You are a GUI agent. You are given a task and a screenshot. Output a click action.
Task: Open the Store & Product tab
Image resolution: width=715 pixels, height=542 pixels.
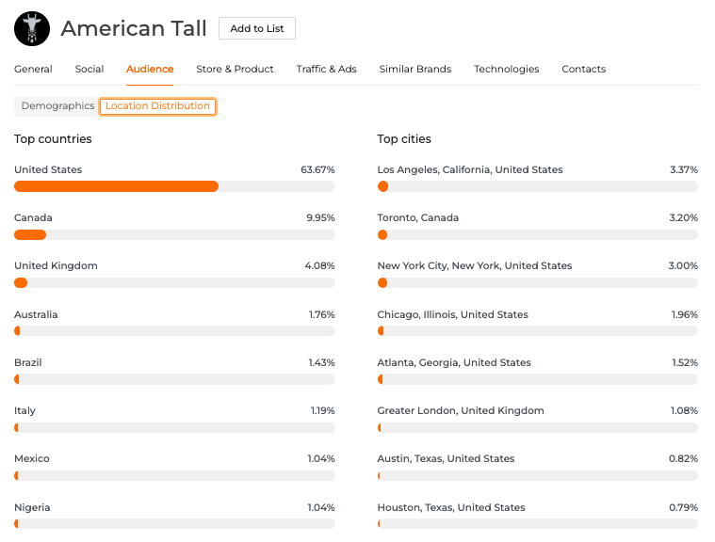(x=235, y=69)
